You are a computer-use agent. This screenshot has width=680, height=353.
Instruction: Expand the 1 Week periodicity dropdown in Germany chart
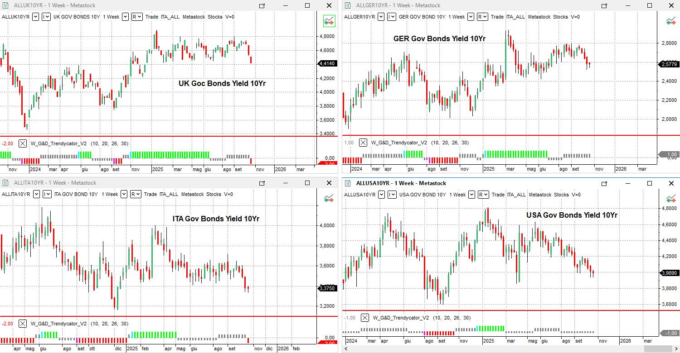click(x=471, y=17)
